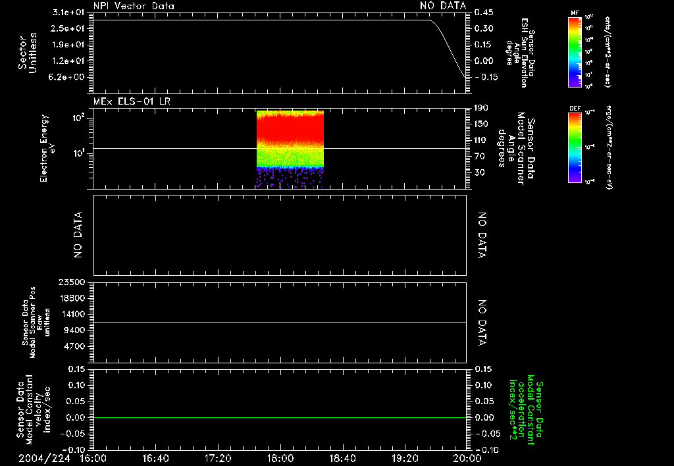The width and height of the screenshot is (674, 466).
Task: Click the Model Scanner Angle degrees axis label
Action: tap(516, 148)
